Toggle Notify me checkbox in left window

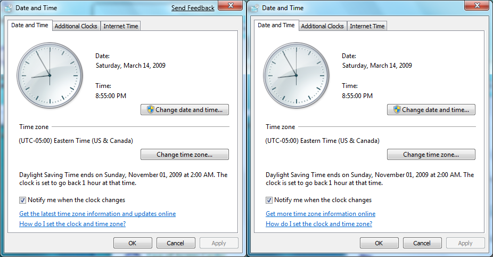23,200
